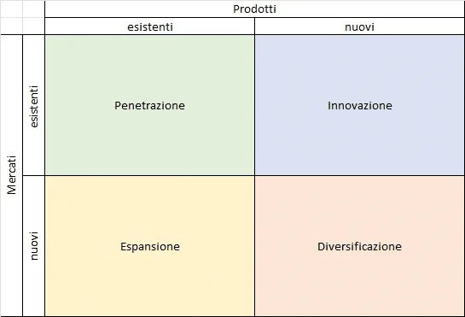This screenshot has width=465, height=317.
Task: Click the border between Penetrazione and Innovazione
Action: 255,105
